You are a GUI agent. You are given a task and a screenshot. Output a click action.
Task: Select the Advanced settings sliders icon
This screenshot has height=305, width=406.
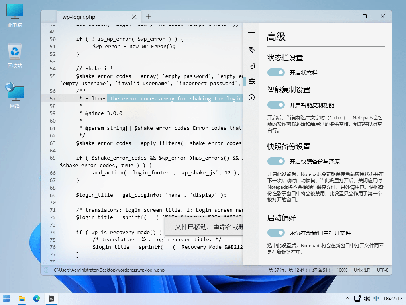[x=251, y=82]
